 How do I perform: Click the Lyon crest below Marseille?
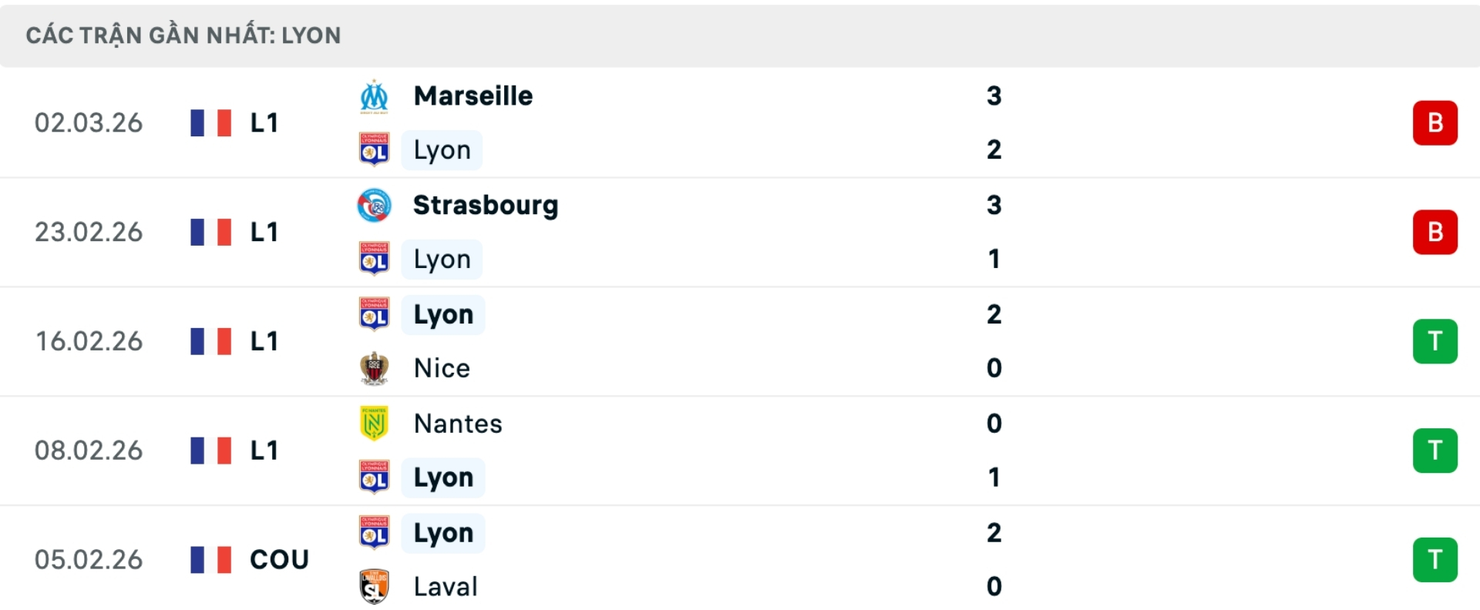point(375,149)
